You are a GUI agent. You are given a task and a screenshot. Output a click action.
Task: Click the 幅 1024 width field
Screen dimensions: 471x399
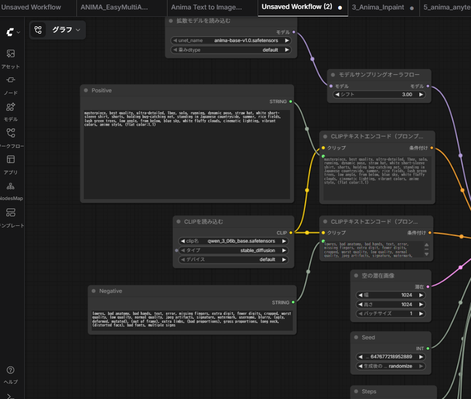pyautogui.click(x=390, y=295)
